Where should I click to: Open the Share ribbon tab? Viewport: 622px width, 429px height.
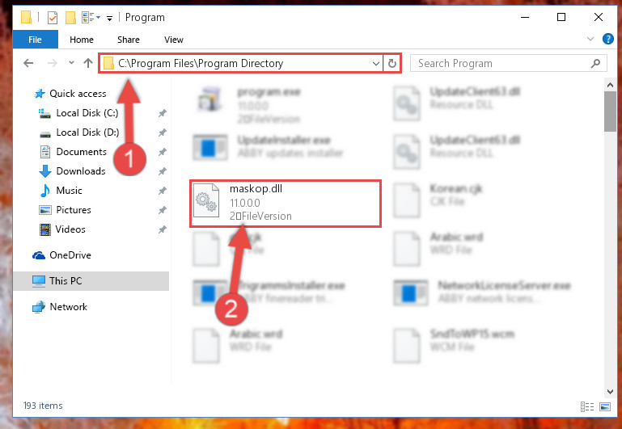[128, 40]
